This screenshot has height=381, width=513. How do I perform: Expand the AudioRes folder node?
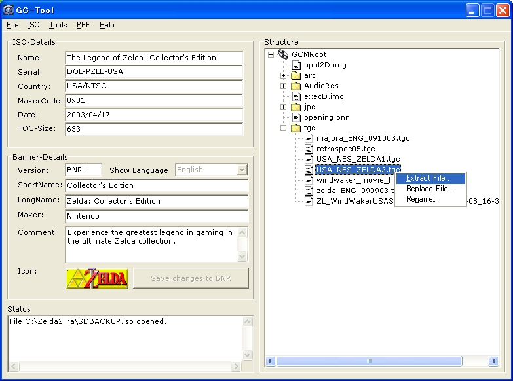(283, 86)
